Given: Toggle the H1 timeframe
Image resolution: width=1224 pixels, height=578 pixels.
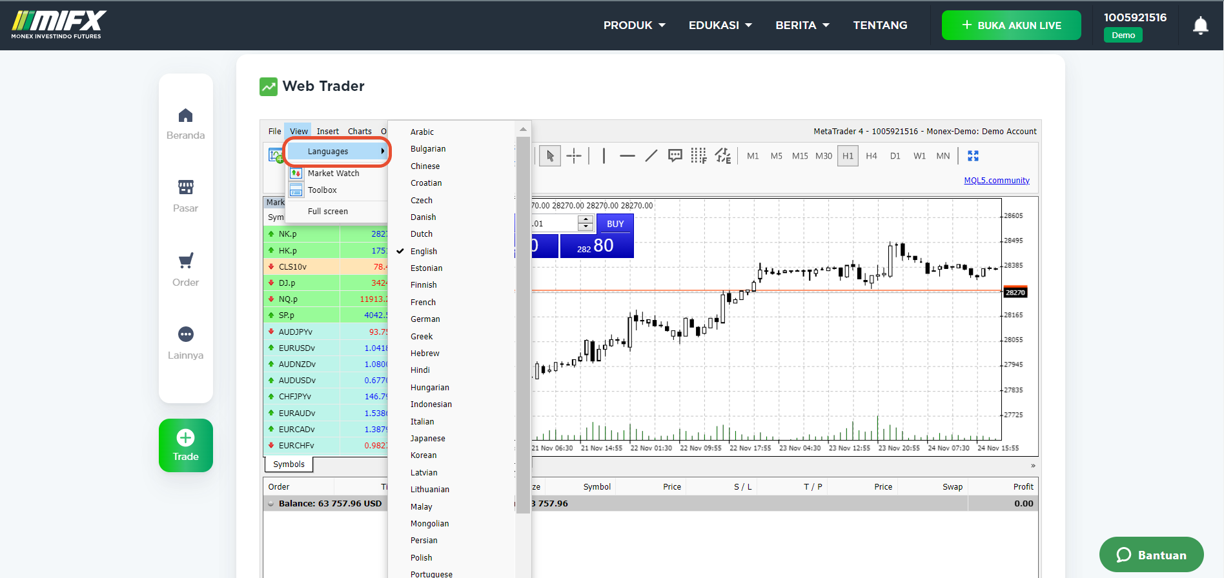Looking at the screenshot, I should 848,156.
